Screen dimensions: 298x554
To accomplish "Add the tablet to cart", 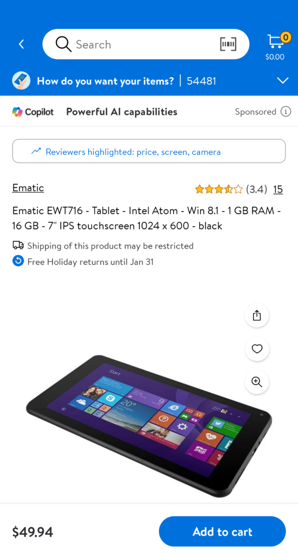I will click(222, 531).
